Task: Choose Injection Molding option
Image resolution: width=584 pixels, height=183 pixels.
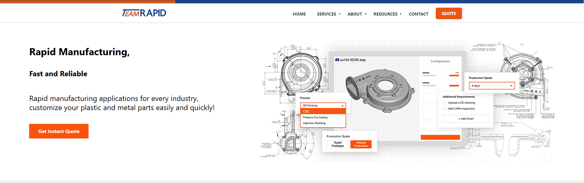Action: [314, 123]
